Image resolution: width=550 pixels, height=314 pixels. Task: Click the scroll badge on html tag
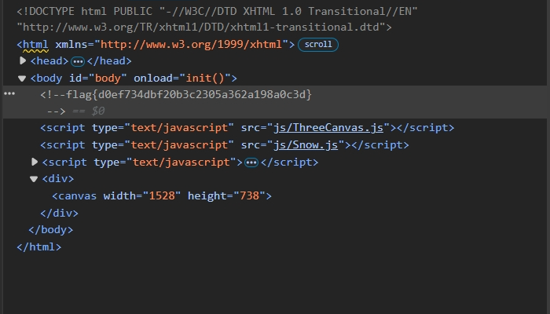click(x=318, y=45)
